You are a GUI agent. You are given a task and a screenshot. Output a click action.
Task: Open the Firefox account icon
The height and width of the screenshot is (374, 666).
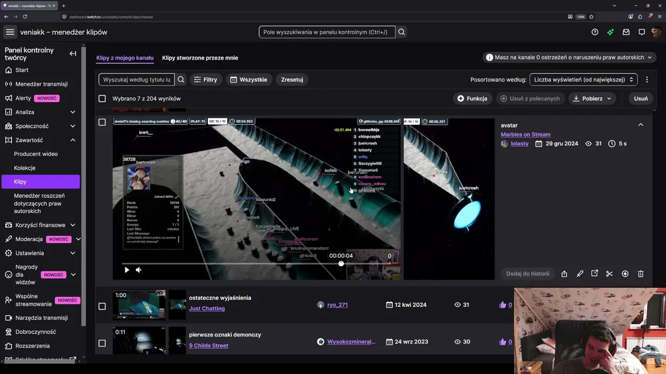pyautogui.click(x=630, y=17)
